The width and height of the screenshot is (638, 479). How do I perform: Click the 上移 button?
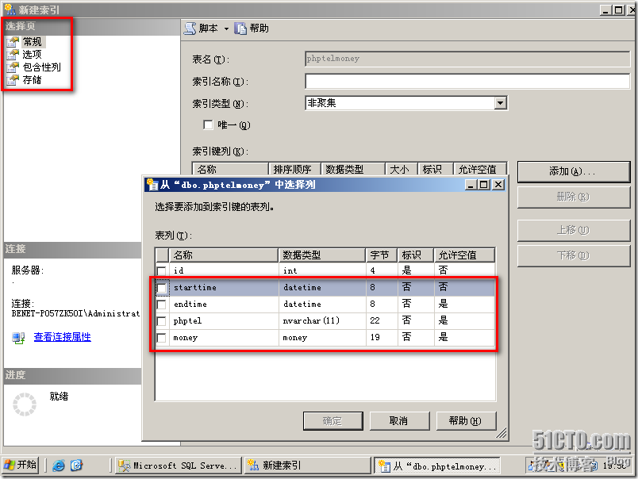tap(574, 231)
